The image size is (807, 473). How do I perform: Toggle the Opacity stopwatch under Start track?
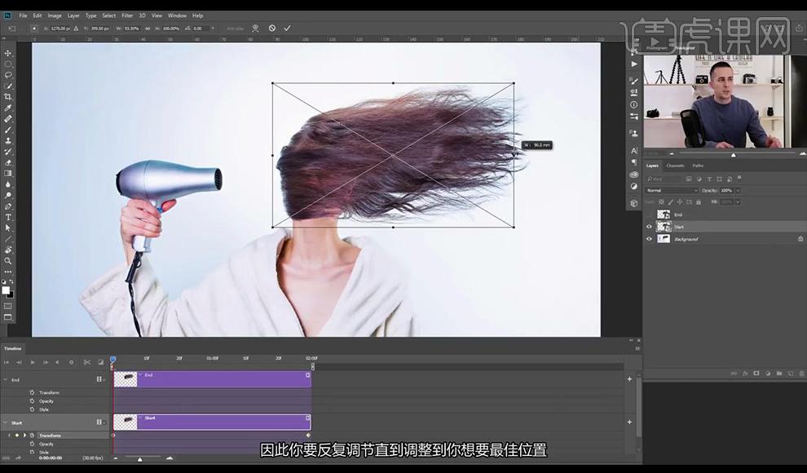tap(32, 444)
